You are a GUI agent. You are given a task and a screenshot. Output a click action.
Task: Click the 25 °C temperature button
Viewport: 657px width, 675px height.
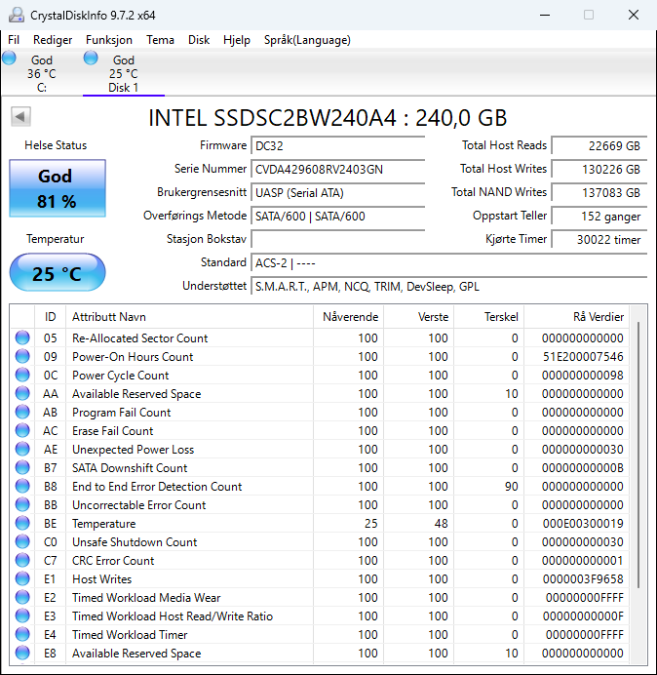(58, 272)
